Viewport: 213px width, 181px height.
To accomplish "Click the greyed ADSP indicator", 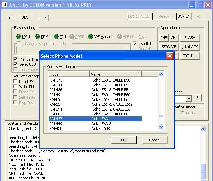I will click(72, 37).
